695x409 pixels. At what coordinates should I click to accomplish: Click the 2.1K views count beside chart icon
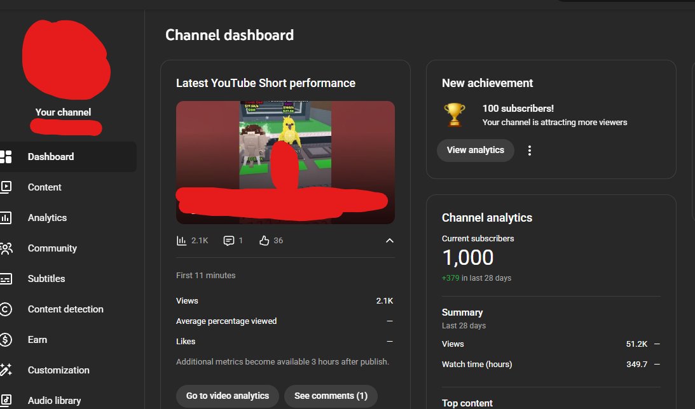[200, 240]
